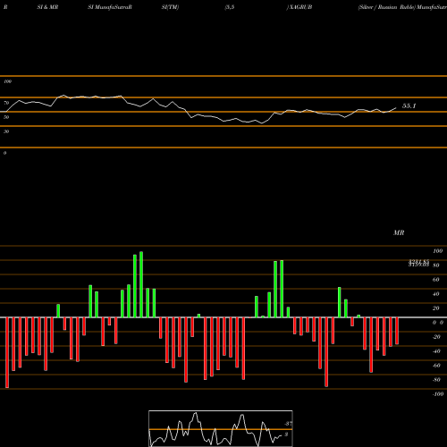Click the RSI value label 55.1
The image size is (447, 447).
point(409,105)
